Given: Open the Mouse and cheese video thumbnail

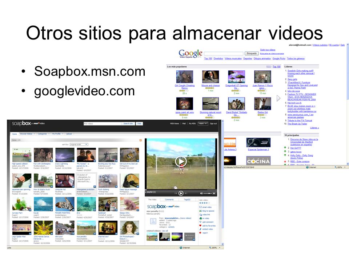Looking at the screenshot, I should [210, 76].
